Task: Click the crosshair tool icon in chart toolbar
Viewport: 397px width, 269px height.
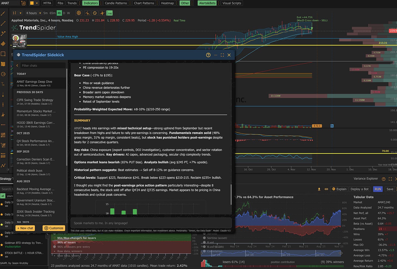Action: click(x=102, y=13)
